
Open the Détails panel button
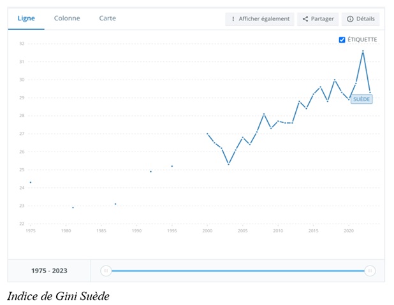tap(361, 19)
